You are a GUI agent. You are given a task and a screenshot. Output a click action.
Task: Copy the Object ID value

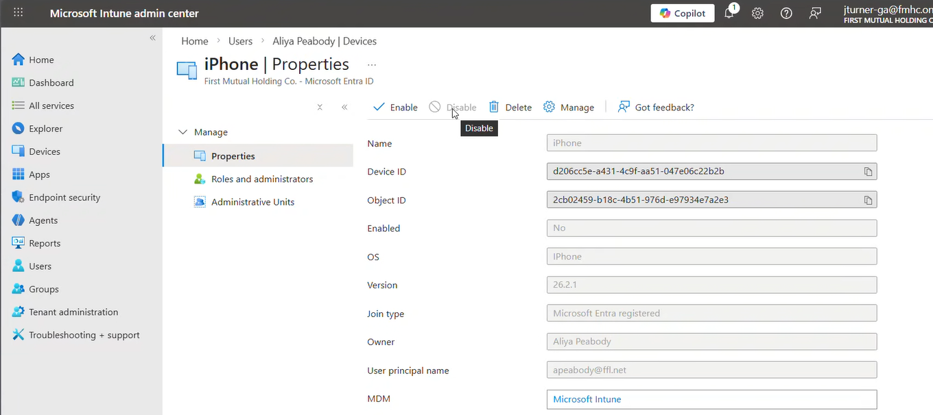pos(868,201)
